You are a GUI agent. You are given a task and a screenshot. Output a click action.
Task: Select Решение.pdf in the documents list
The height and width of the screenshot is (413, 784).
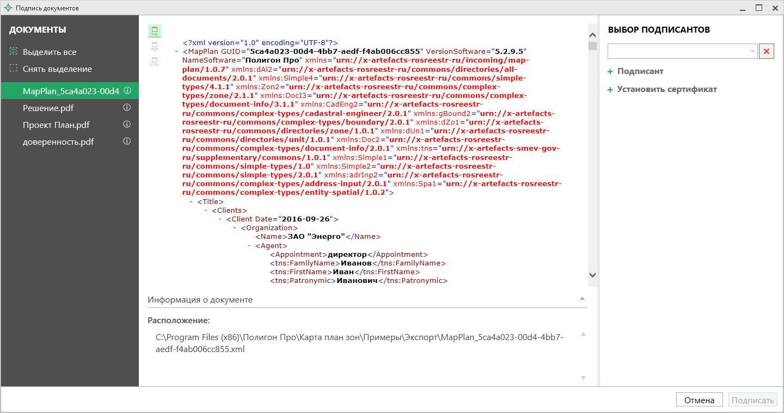[48, 108]
